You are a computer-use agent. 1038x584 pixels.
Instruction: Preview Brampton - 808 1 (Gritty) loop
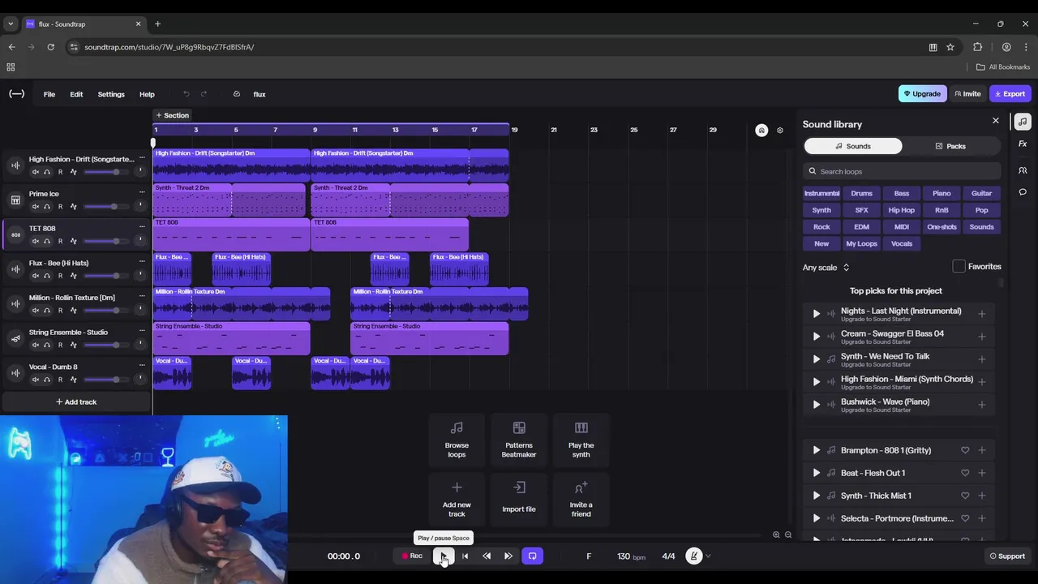pos(816,450)
